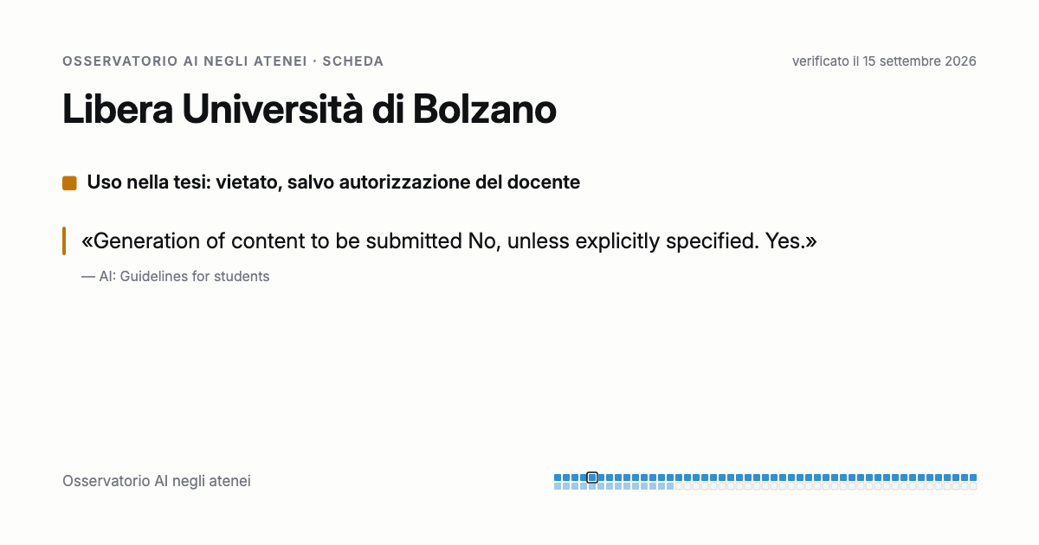Click 'Uso nella tesi: vietato' status line

(x=333, y=183)
